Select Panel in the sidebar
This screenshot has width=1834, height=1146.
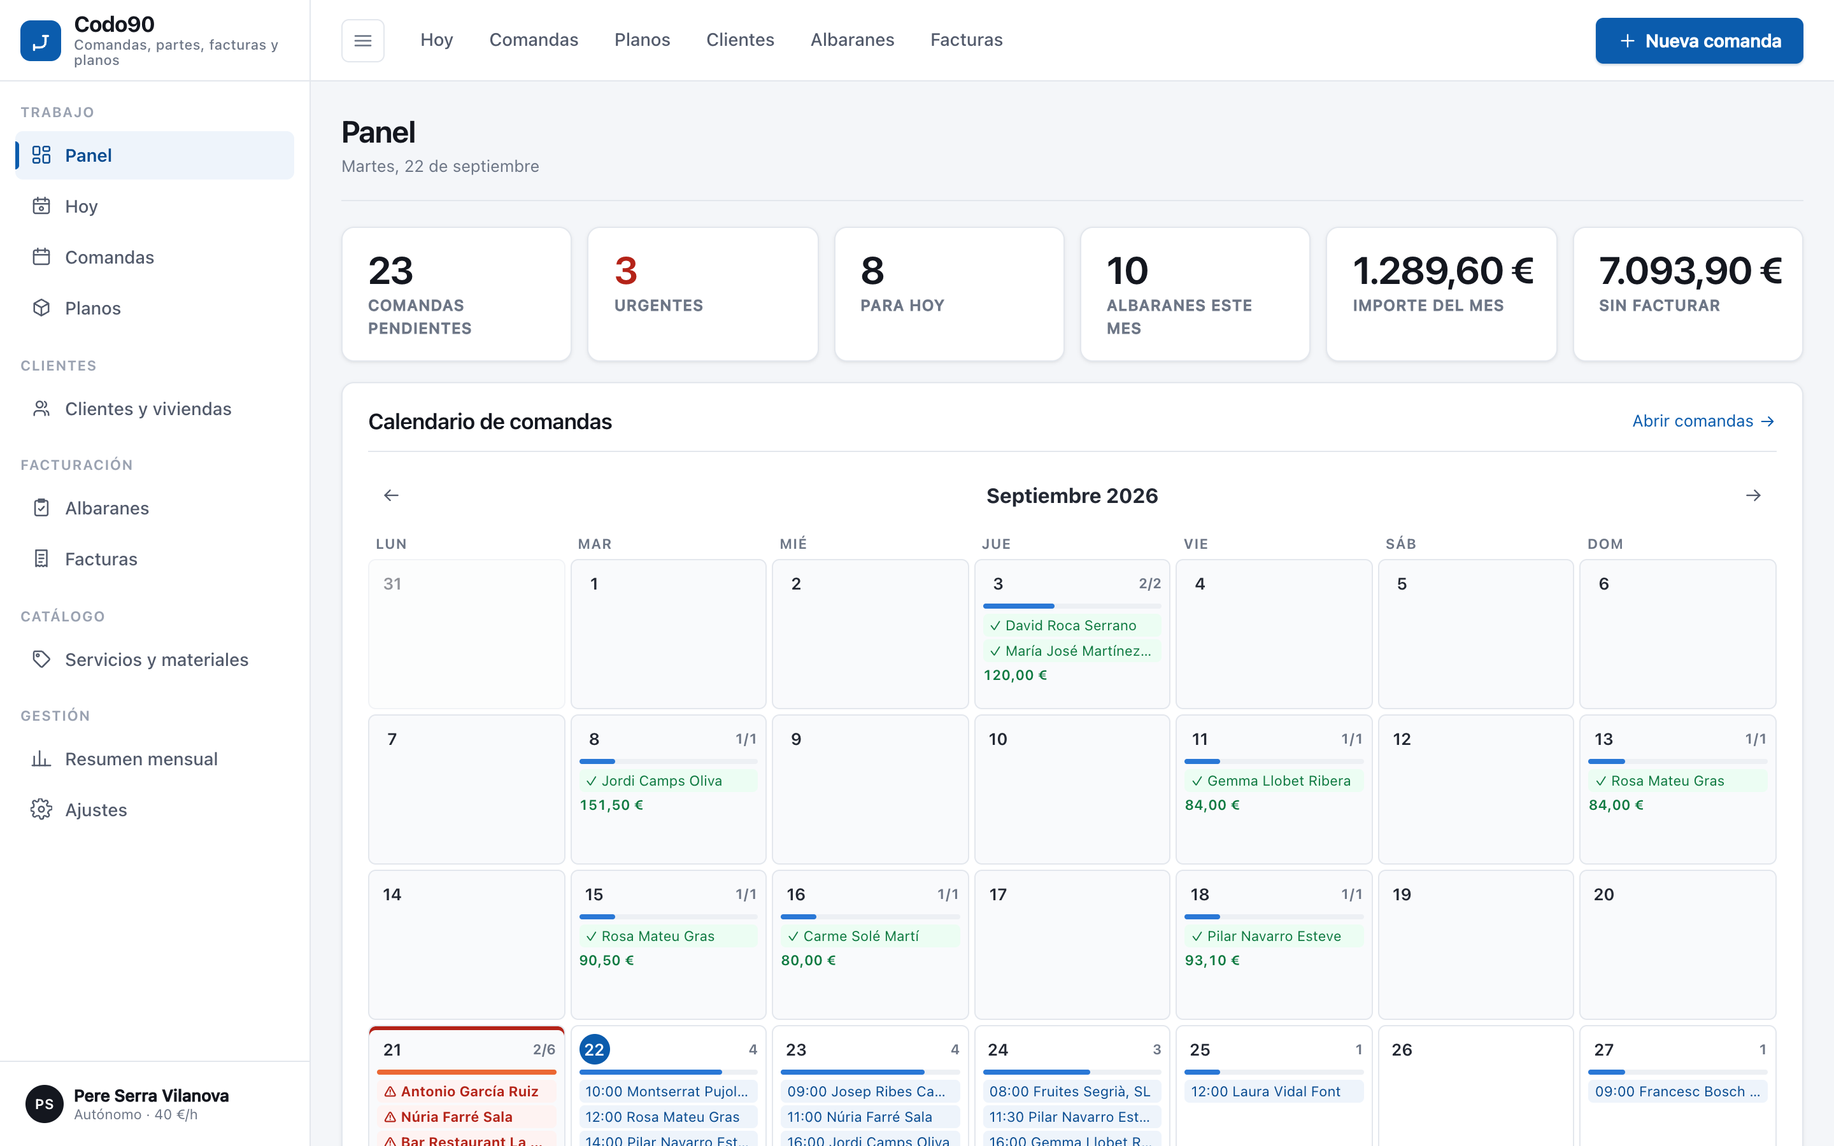click(155, 155)
